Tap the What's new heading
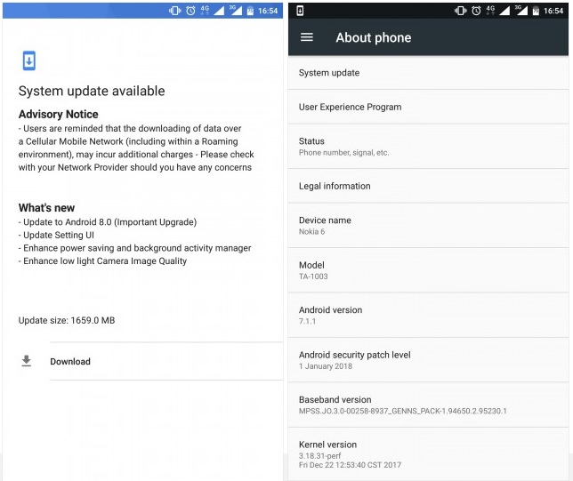 (47, 208)
